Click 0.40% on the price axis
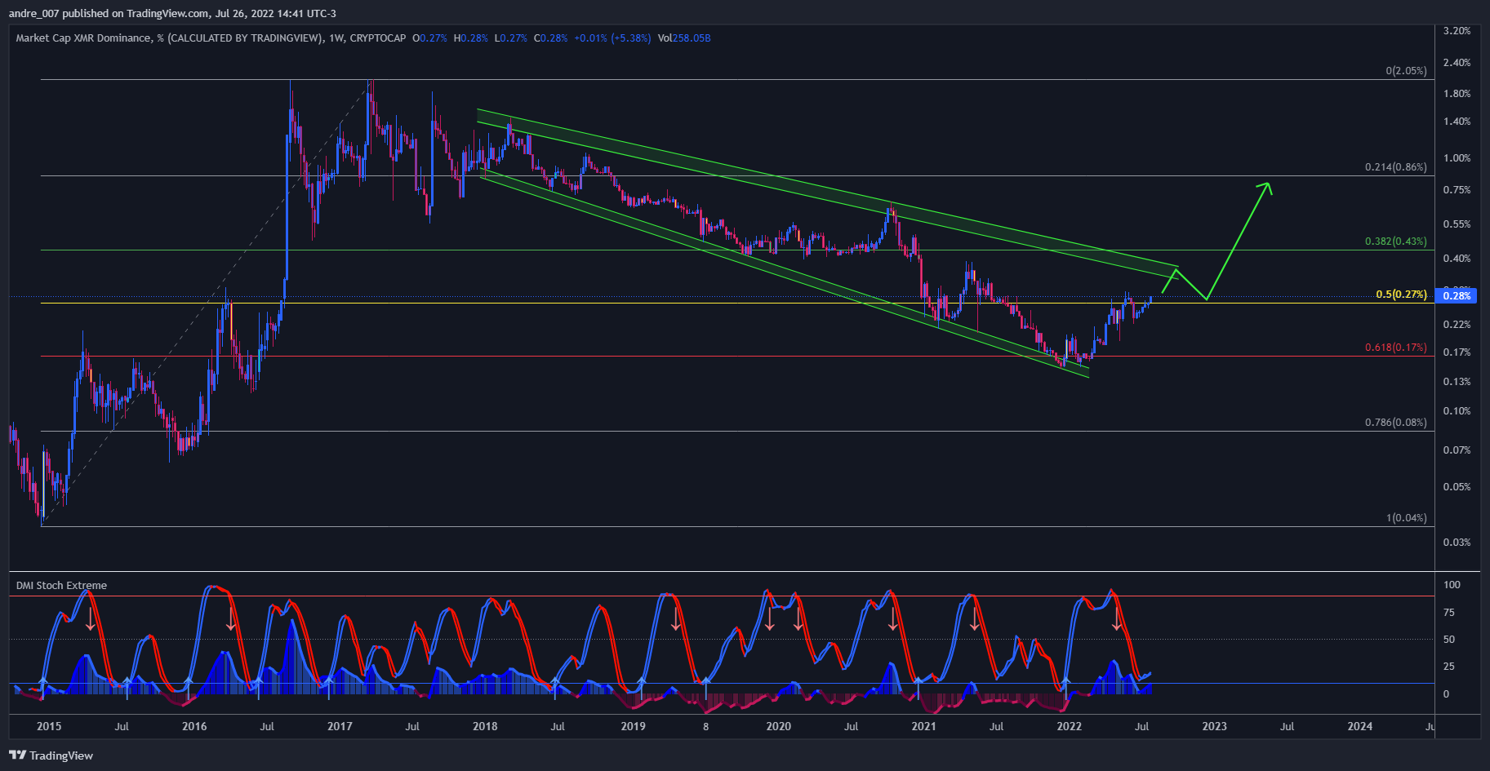The image size is (1490, 771). (1457, 258)
